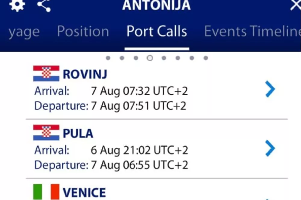Tap the Italian flag beside Venice
Screen dimensions: 301x200
46,192
